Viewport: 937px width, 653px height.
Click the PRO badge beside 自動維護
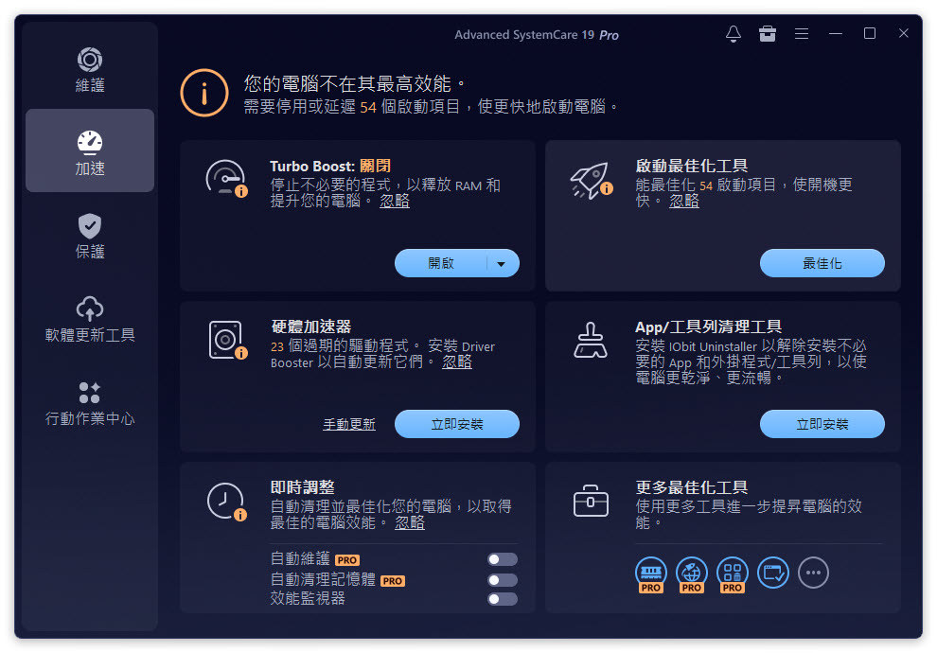click(347, 560)
